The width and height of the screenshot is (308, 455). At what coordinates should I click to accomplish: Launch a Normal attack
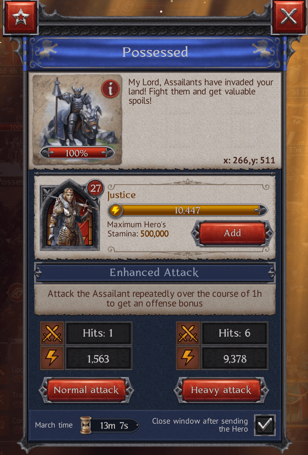[x=86, y=390]
